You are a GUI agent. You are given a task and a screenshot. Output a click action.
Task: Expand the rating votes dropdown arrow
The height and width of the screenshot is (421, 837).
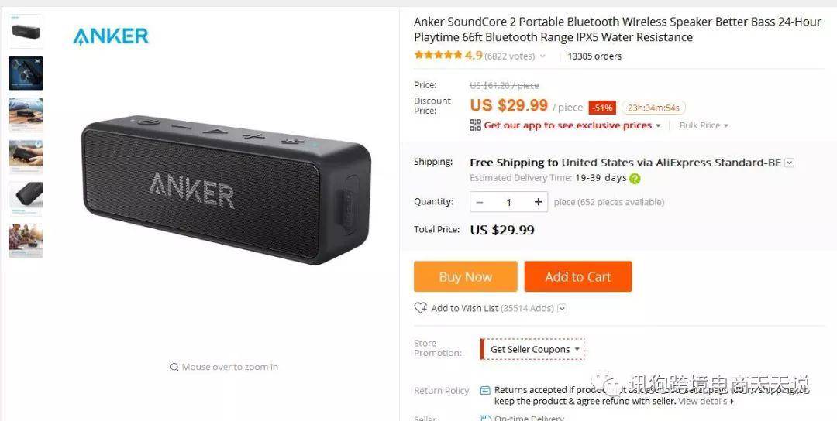pos(542,56)
